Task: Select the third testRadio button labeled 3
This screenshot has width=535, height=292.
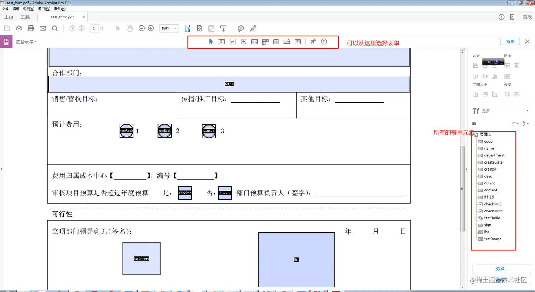Action: point(209,131)
